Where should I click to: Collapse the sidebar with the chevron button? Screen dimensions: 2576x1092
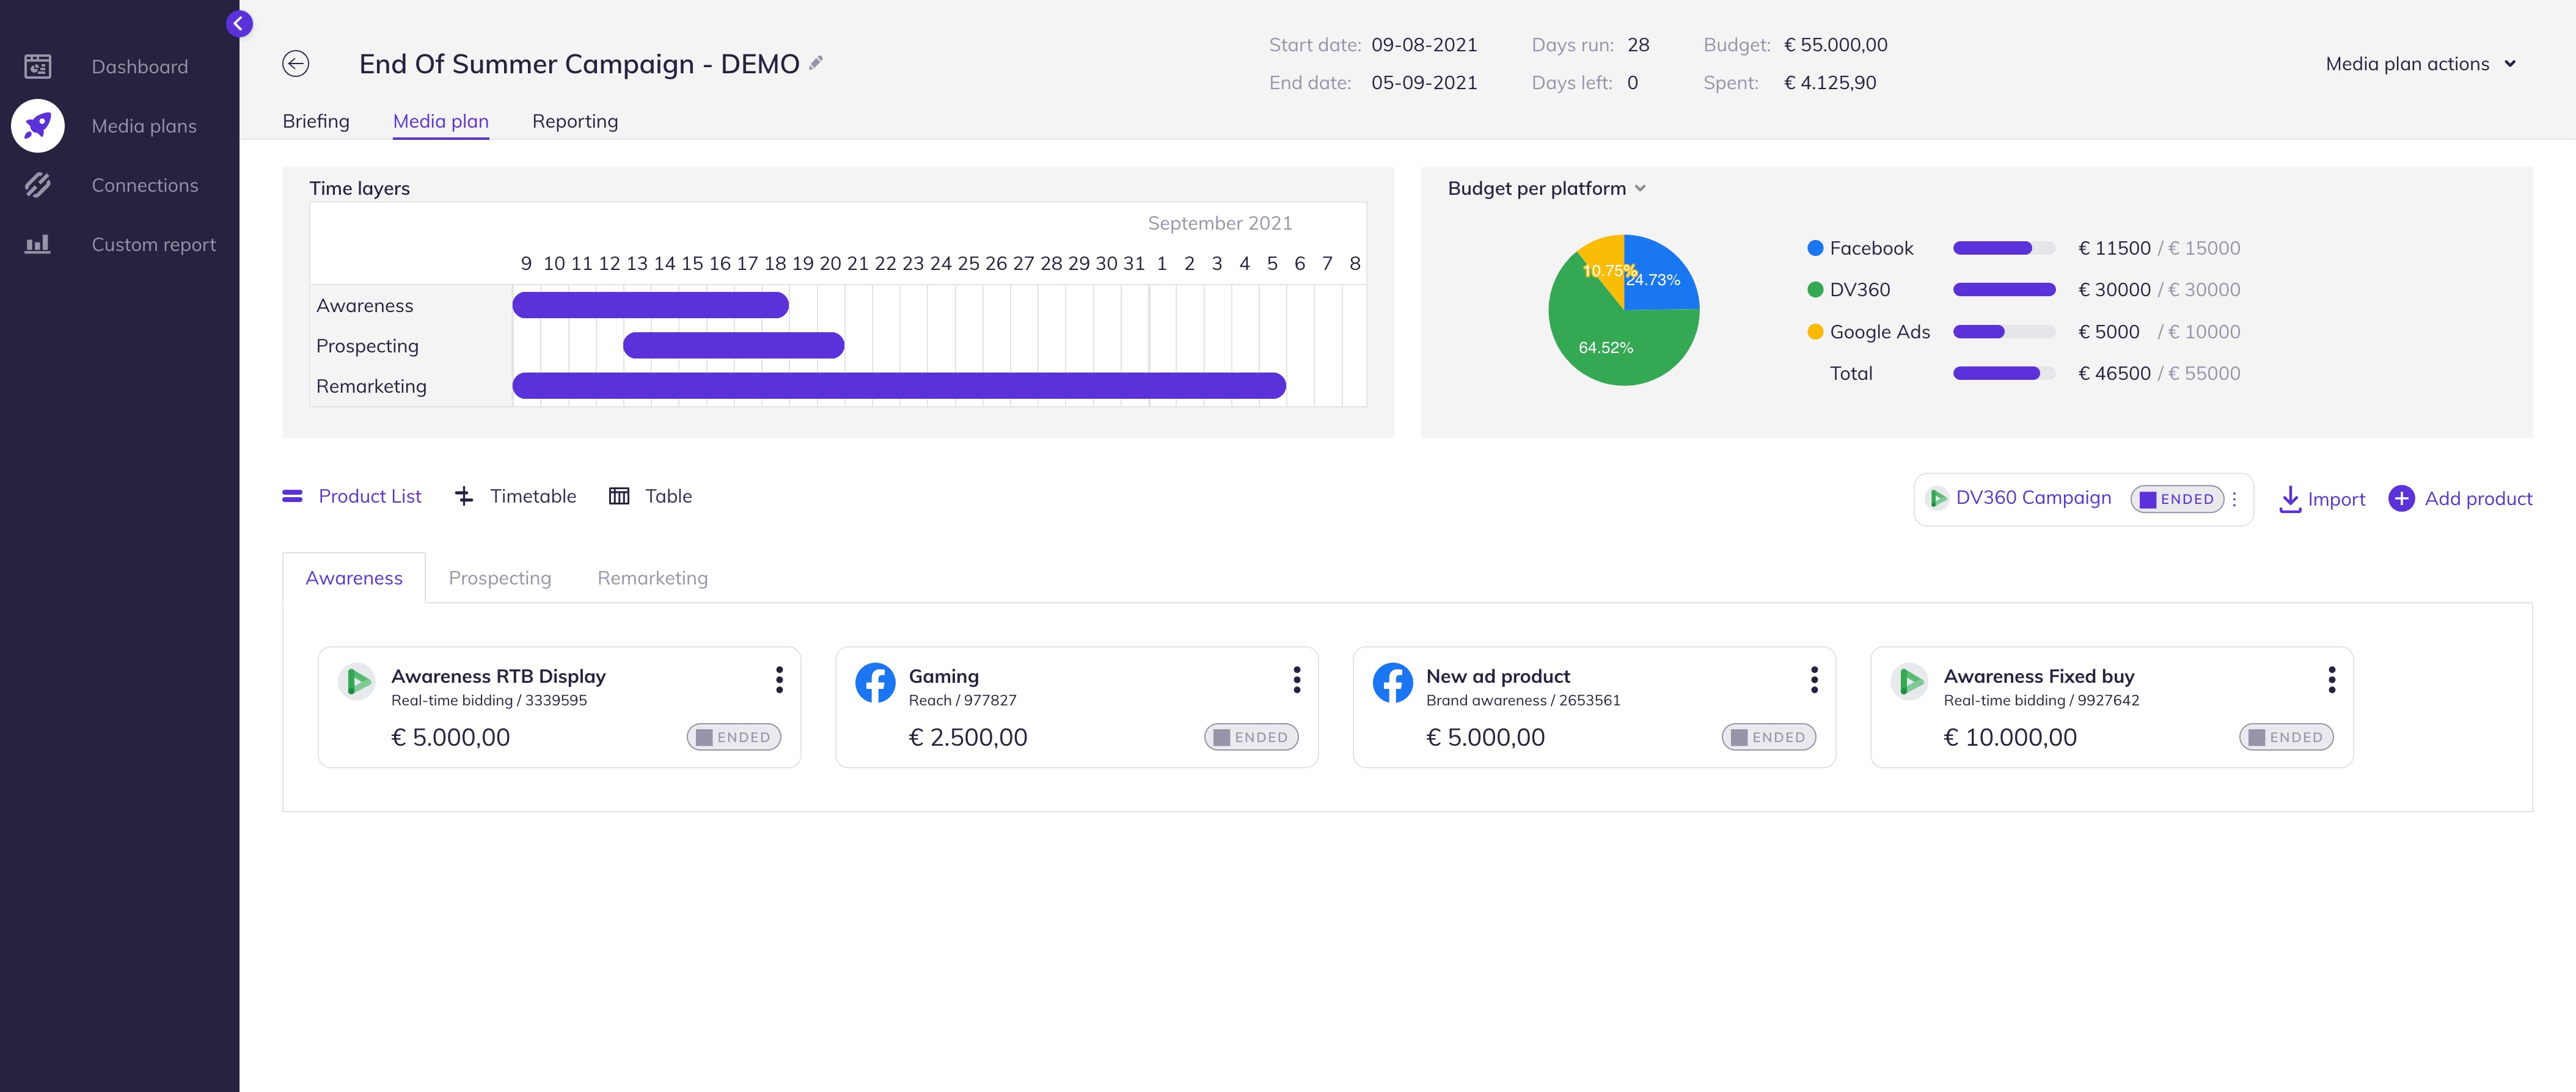click(239, 23)
